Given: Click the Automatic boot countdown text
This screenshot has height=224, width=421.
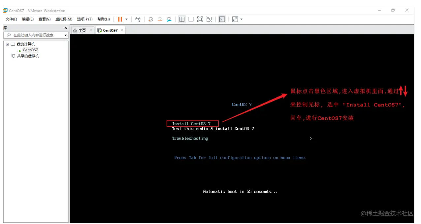Looking at the screenshot, I should (241, 191).
